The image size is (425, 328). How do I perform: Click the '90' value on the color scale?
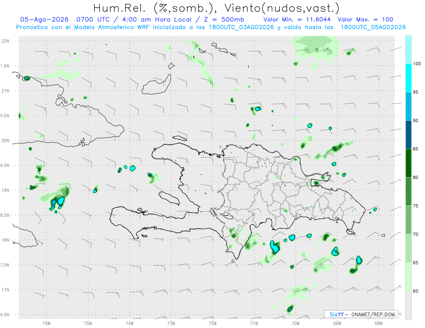click(x=415, y=121)
